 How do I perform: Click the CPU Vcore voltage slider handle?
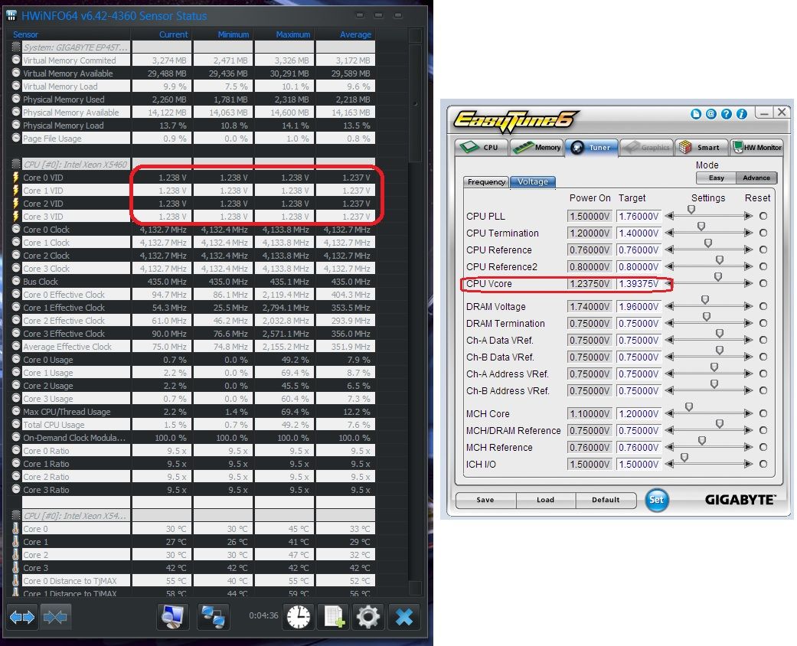pos(717,276)
